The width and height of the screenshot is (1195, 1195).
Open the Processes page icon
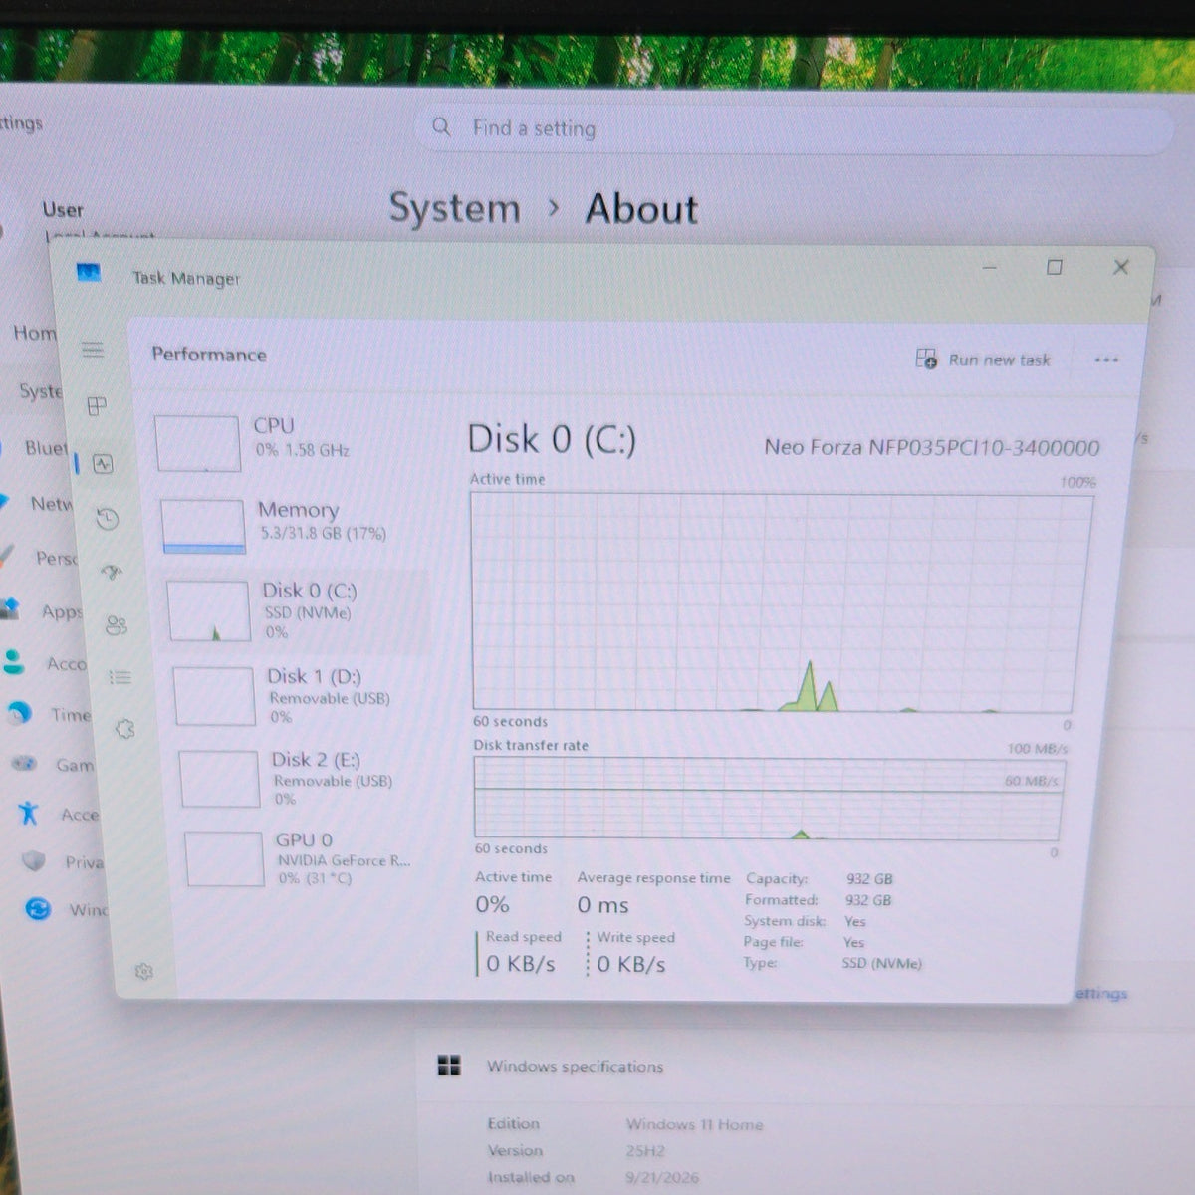click(x=97, y=406)
